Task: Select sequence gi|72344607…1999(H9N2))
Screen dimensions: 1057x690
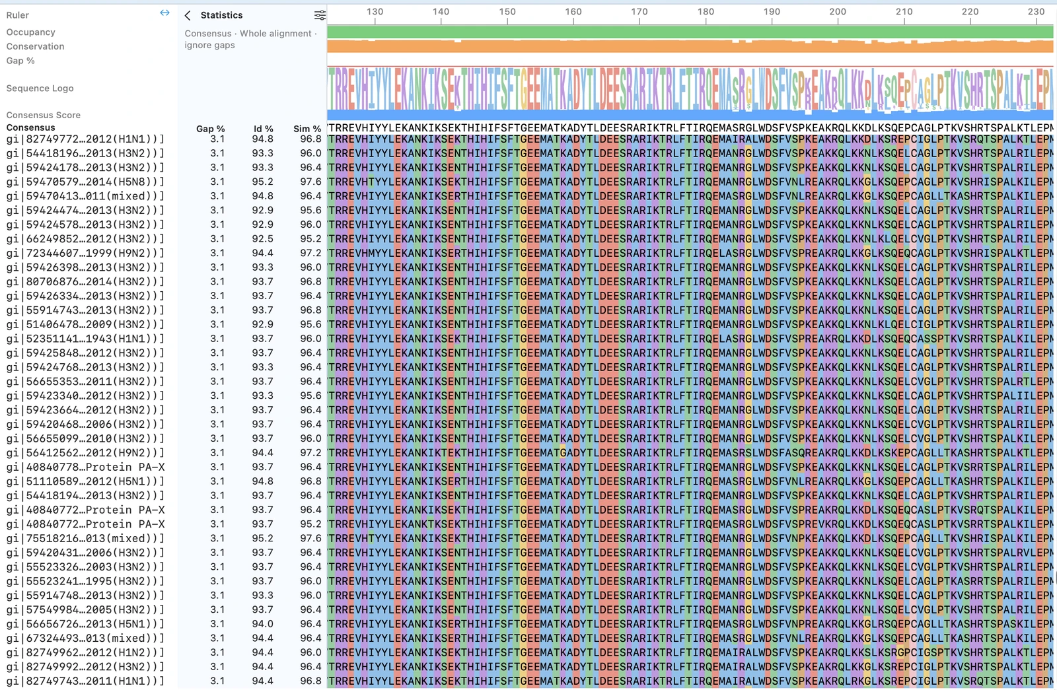Action: 85,254
